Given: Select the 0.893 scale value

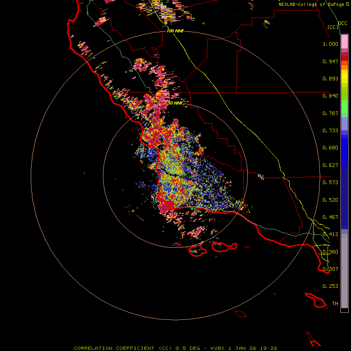Looking at the screenshot, I should [x=330, y=78].
